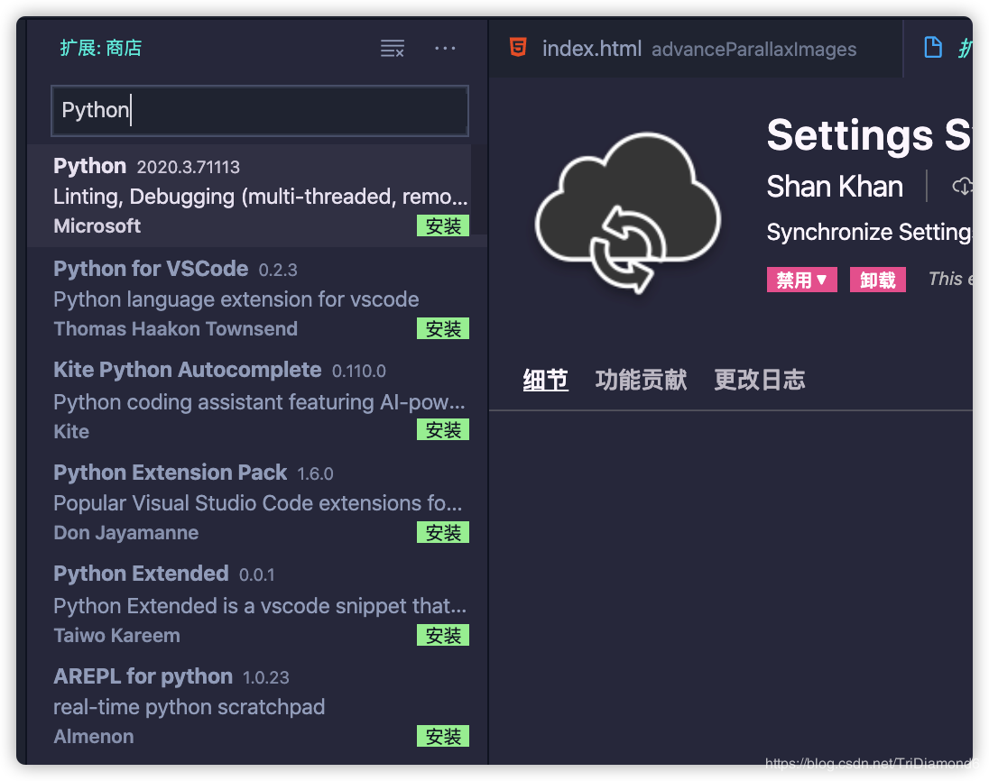The image size is (989, 781).
Task: Click the Settings Sync extension title
Action: point(869,135)
